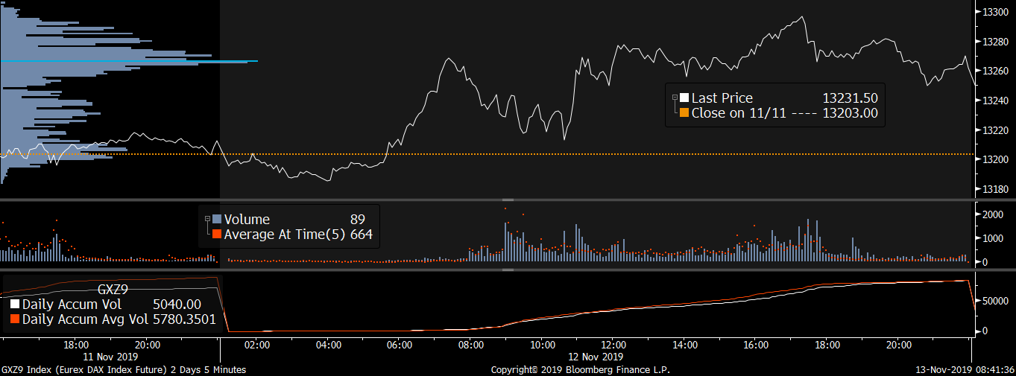1016x376 pixels.
Task: Click the 12 Nov 2019 date label
Action: tap(596, 357)
